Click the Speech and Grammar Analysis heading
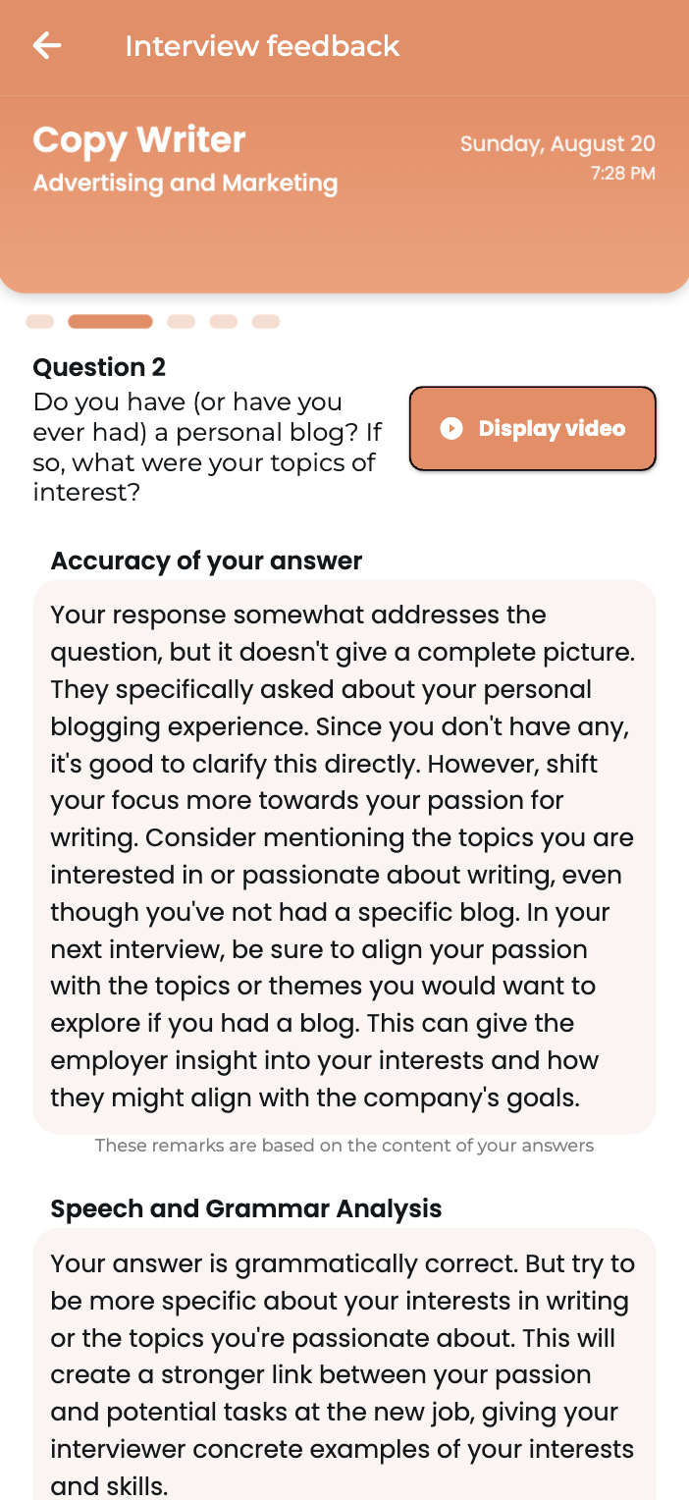The image size is (689, 1500). 246,1208
